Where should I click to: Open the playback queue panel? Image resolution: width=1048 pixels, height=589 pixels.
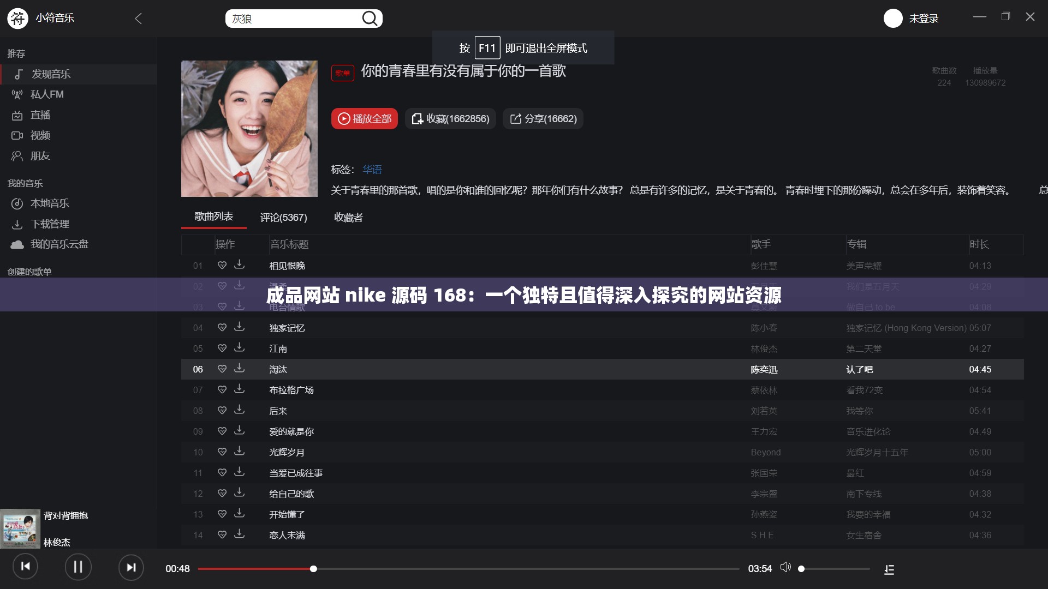tap(889, 569)
